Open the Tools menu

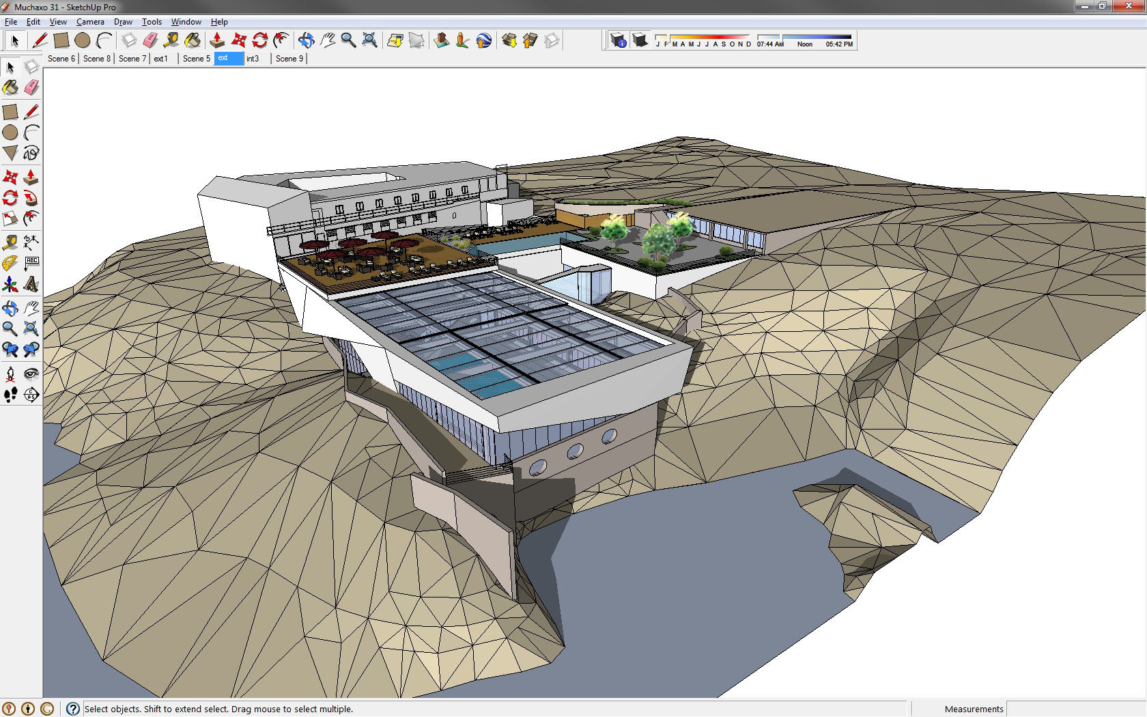pyautogui.click(x=152, y=22)
